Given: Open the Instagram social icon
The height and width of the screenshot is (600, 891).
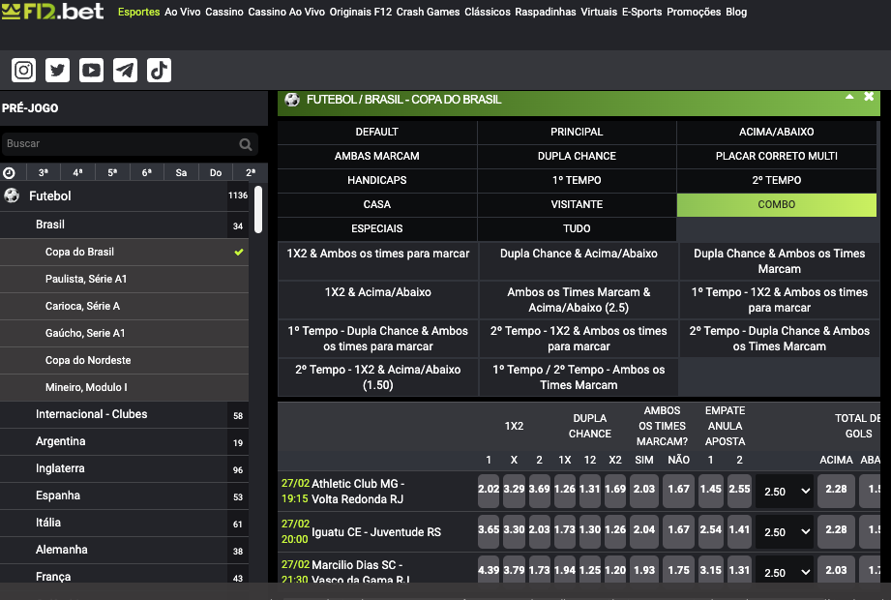Looking at the screenshot, I should [x=24, y=70].
